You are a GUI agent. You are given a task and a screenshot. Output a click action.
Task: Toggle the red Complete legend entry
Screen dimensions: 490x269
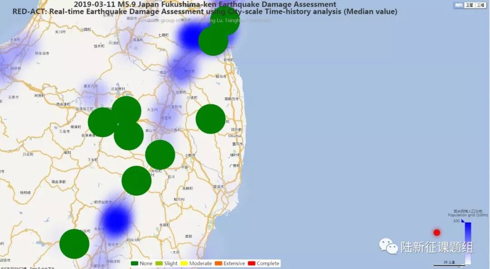click(252, 264)
